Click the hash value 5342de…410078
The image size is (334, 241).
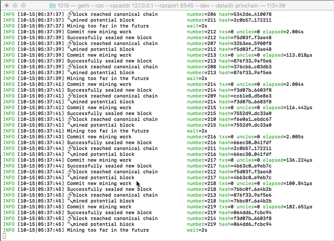click(253, 14)
